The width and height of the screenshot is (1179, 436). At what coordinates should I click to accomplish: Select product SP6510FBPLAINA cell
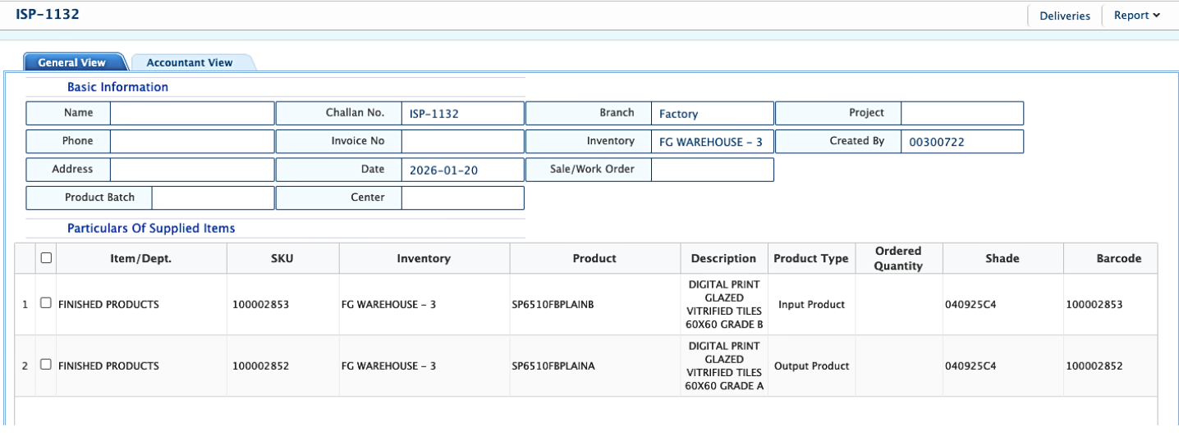pos(552,366)
